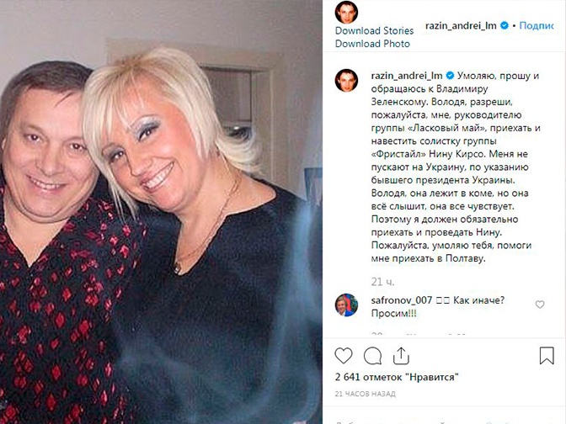The width and height of the screenshot is (566, 424).
Task: Follow account via Подписаться link
Action: pyautogui.click(x=536, y=25)
